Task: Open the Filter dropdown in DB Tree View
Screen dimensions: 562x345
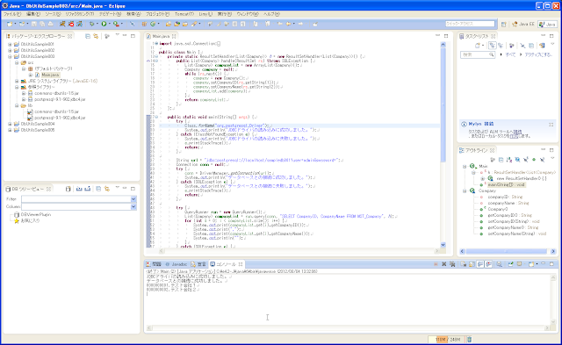Action: (x=133, y=199)
